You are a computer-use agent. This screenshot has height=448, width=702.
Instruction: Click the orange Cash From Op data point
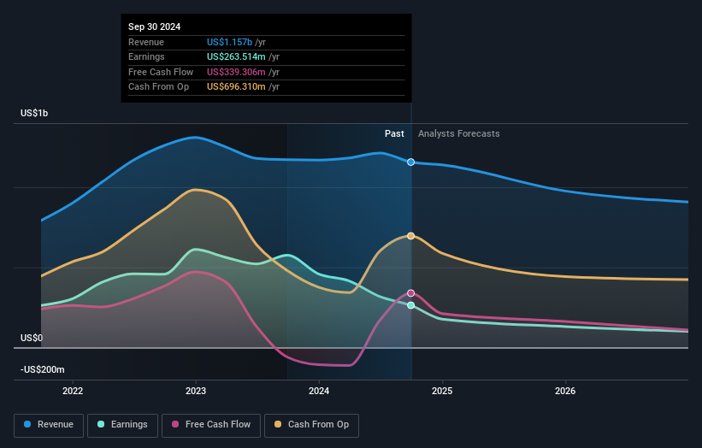(410, 236)
